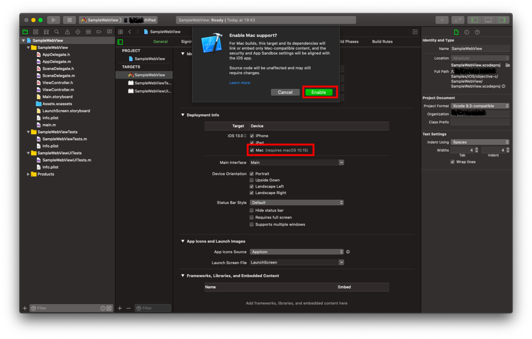Viewport: 532px width, 339px height.
Task: Enable Upside Down orientation
Action: click(252, 180)
